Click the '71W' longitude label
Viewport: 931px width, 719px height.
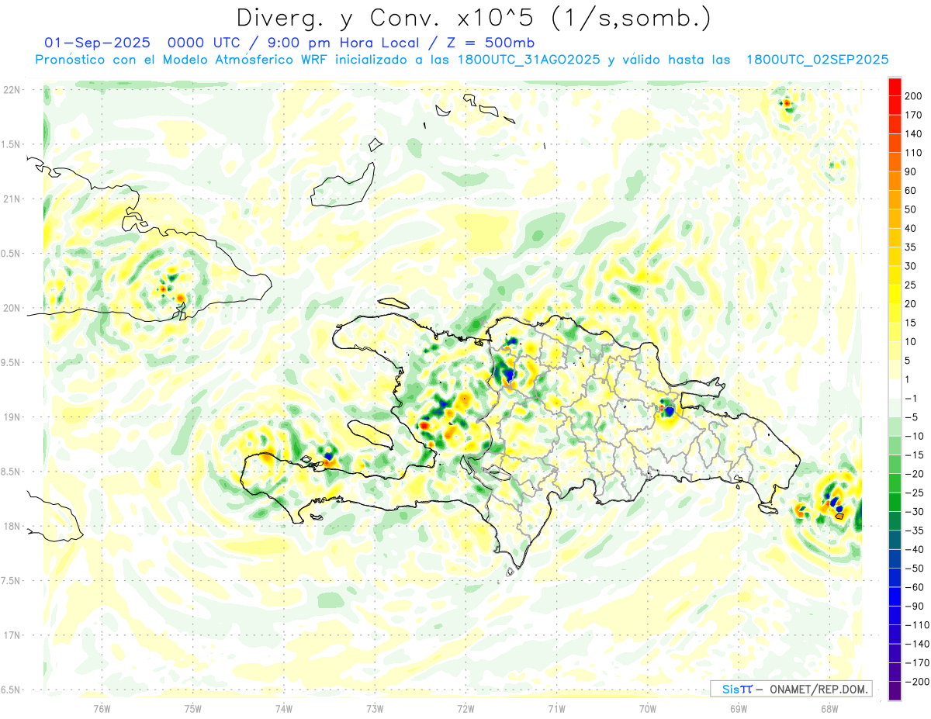(556, 708)
